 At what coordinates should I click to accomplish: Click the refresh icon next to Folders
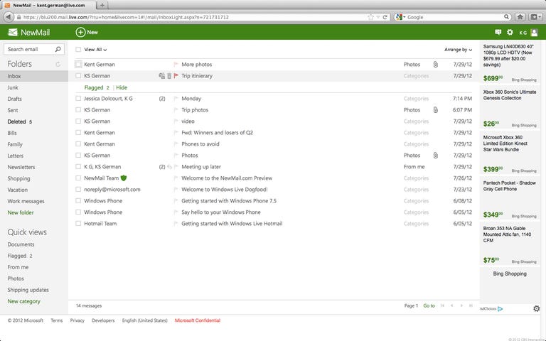tap(58, 64)
